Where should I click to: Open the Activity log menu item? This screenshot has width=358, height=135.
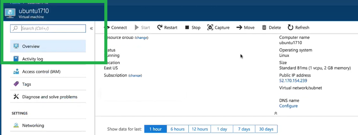48,59
